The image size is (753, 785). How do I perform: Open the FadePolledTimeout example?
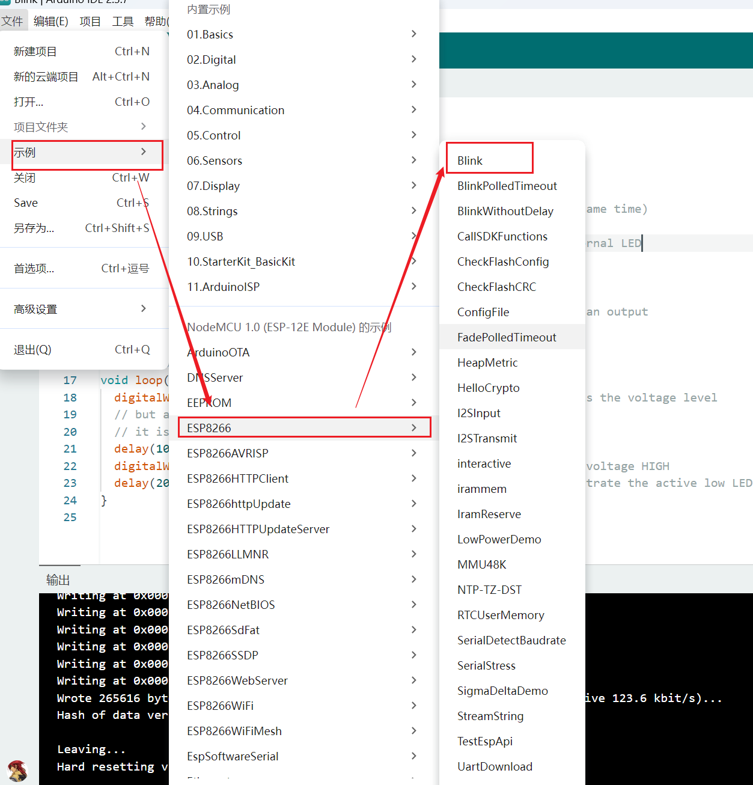(507, 337)
